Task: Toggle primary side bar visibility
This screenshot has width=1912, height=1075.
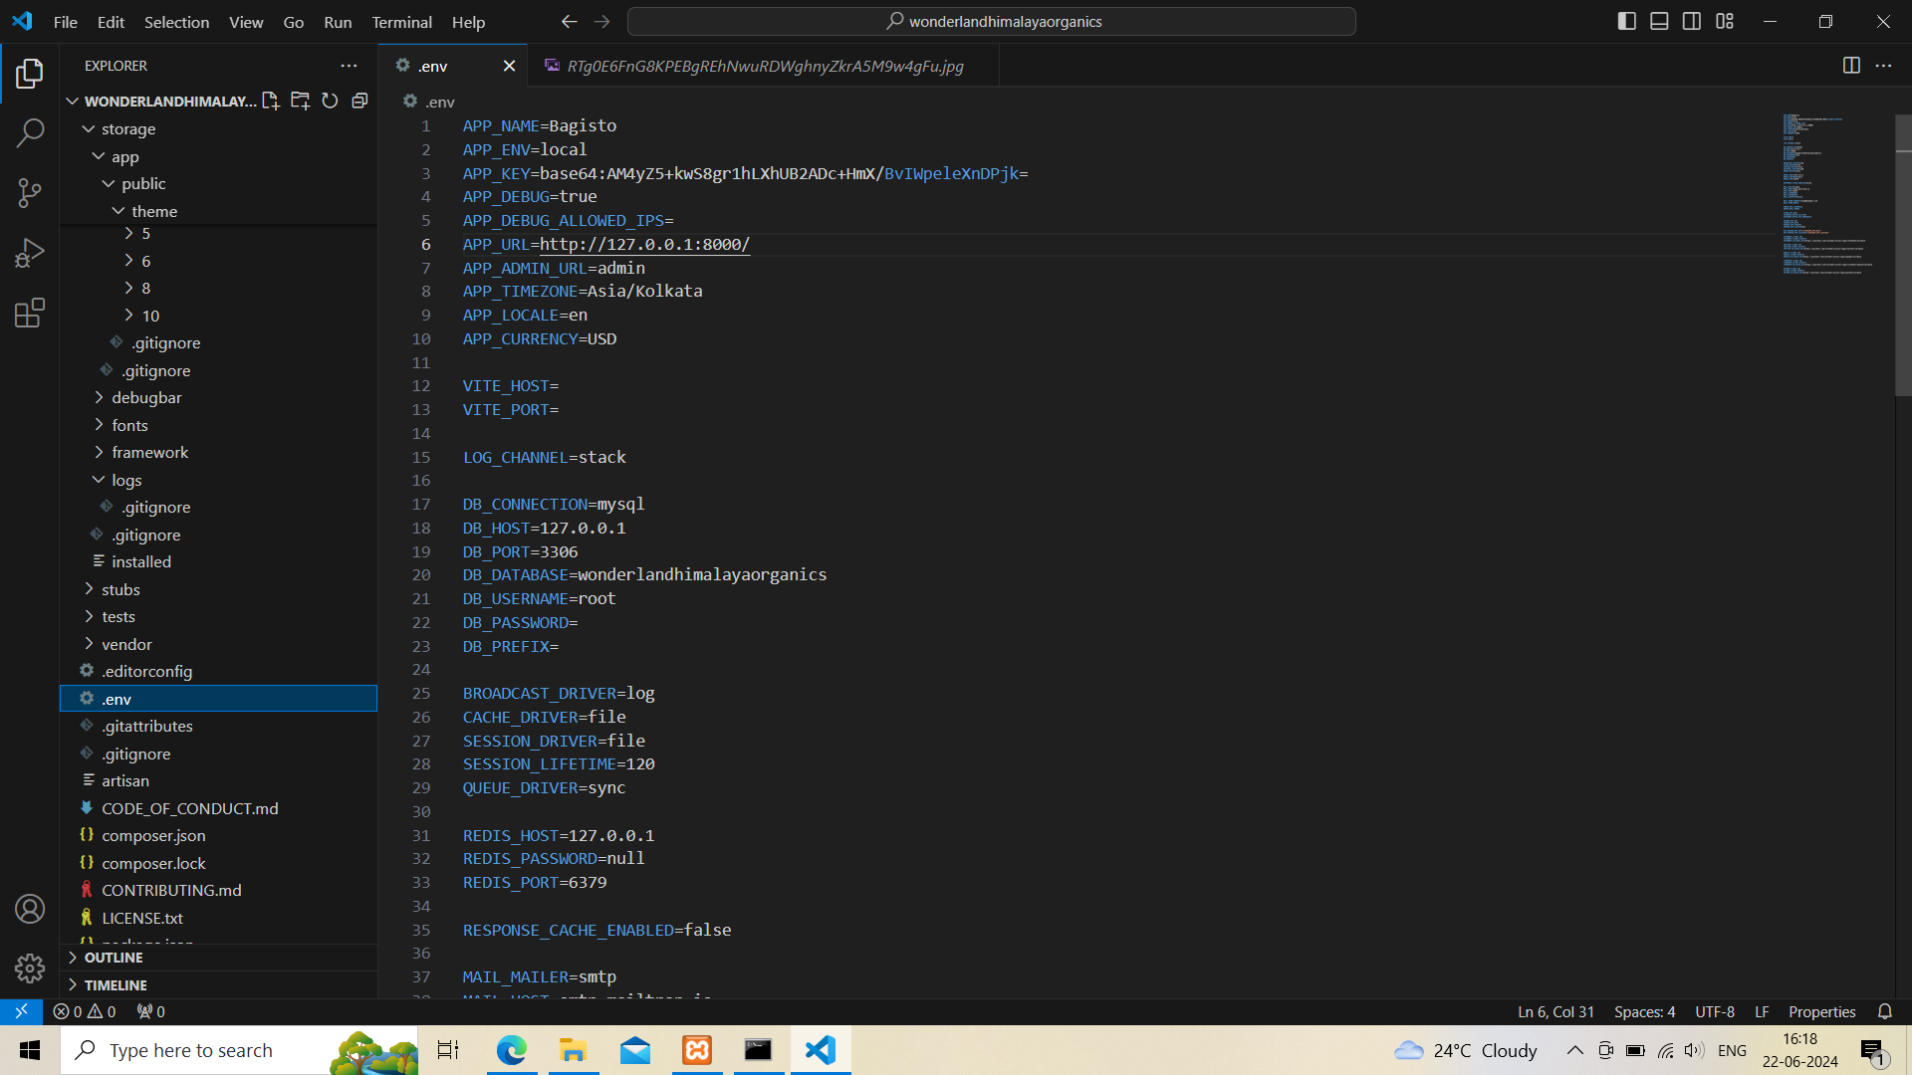Action: point(1627,21)
